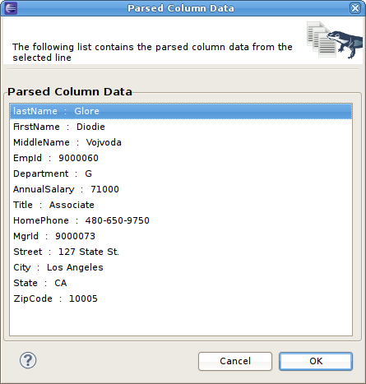Viewport: 366px width, 384px height.
Task: Select the 'AnnualSalary : 71000' row
Action: 181,189
